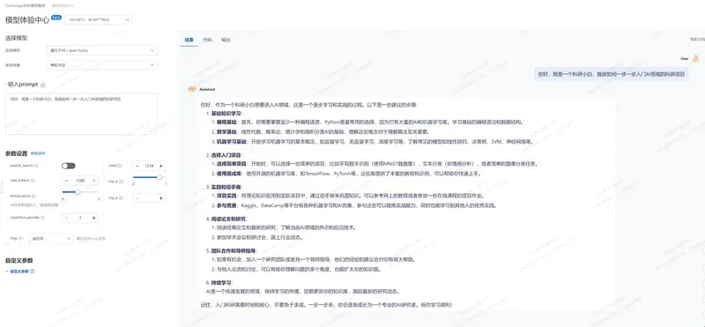
Task: Click the '参与竞赛' bullet in the response
Action: [x=226, y=205]
